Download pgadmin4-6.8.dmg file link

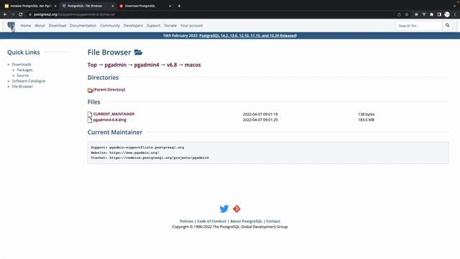[110, 120]
